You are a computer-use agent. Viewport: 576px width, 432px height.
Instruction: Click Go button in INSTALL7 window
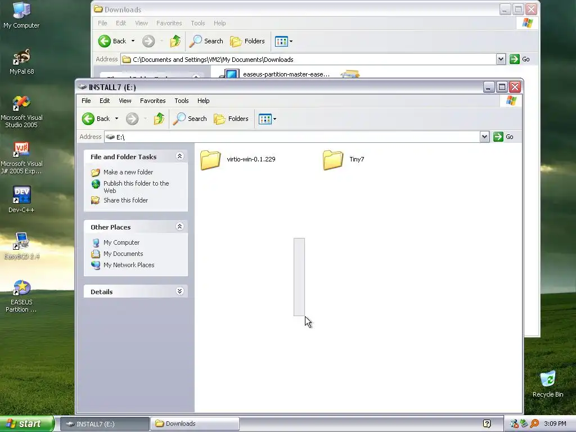tap(503, 137)
